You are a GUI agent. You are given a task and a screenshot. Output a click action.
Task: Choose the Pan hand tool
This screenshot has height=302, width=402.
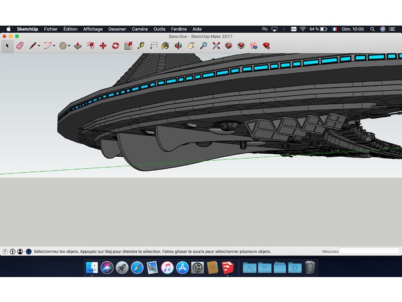[191, 46]
